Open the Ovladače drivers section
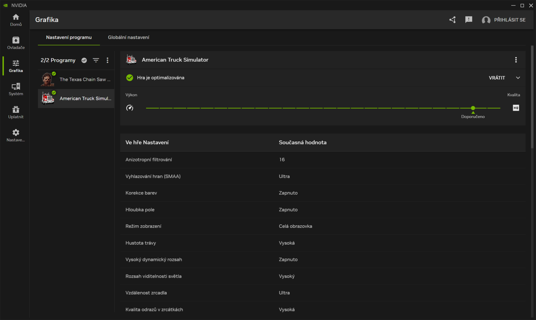The image size is (536, 320). [16, 43]
